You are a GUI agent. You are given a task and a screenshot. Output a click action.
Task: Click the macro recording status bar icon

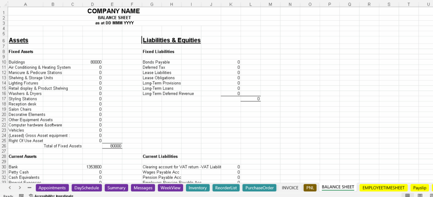21,195
